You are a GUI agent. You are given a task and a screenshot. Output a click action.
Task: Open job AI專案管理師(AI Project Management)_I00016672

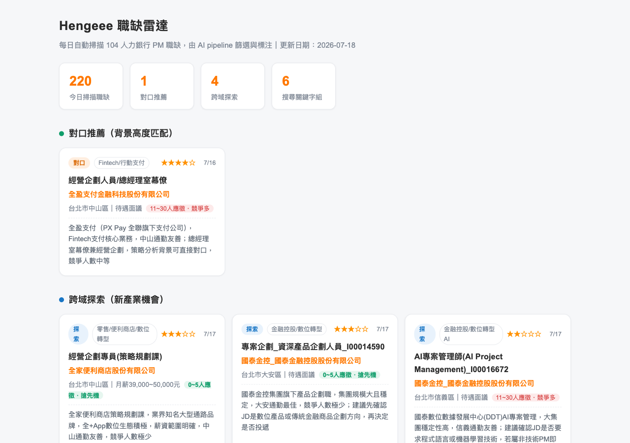coord(461,363)
